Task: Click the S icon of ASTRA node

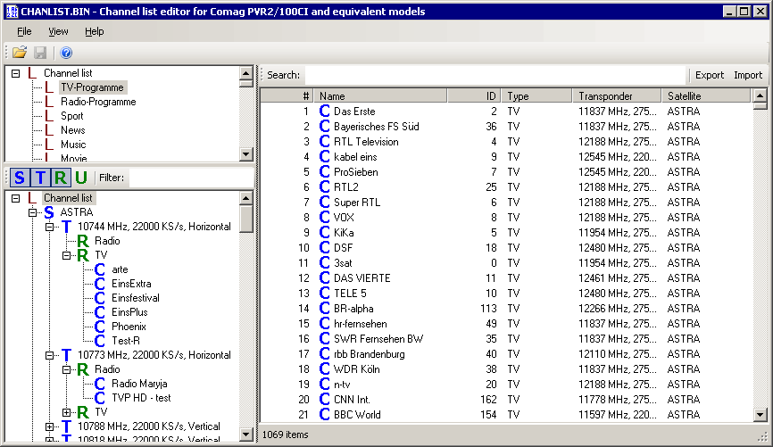Action: [x=49, y=212]
